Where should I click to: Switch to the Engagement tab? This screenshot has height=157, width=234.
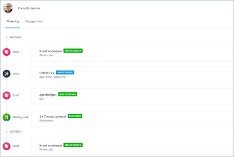[x=34, y=21]
